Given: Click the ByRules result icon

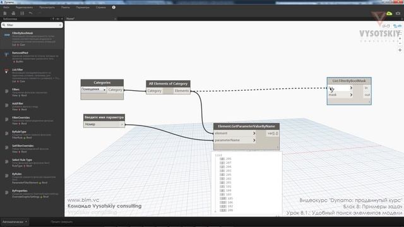Looking at the screenshot, I should 6,176.
